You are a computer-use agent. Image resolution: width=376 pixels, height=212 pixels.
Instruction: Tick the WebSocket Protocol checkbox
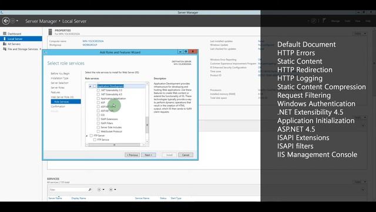coord(98,131)
